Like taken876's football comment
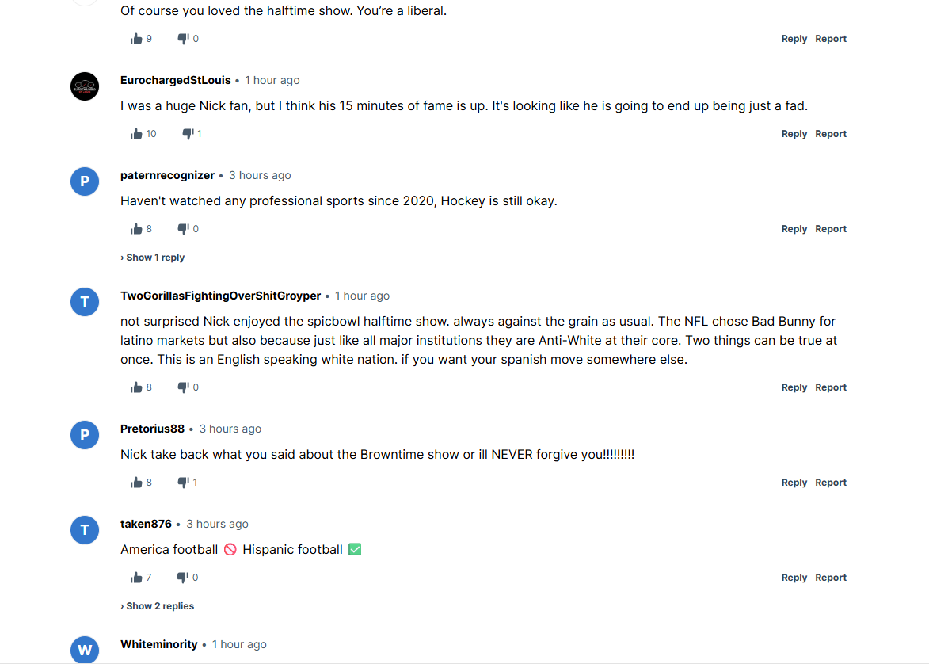This screenshot has width=929, height=664. (136, 578)
